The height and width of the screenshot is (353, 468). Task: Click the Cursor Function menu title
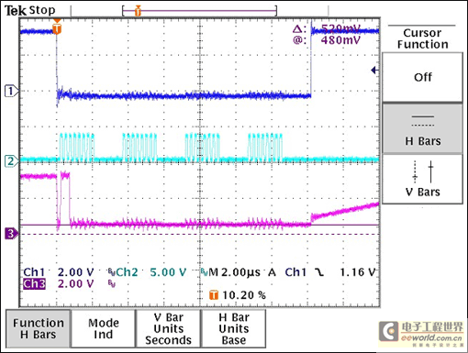point(422,39)
